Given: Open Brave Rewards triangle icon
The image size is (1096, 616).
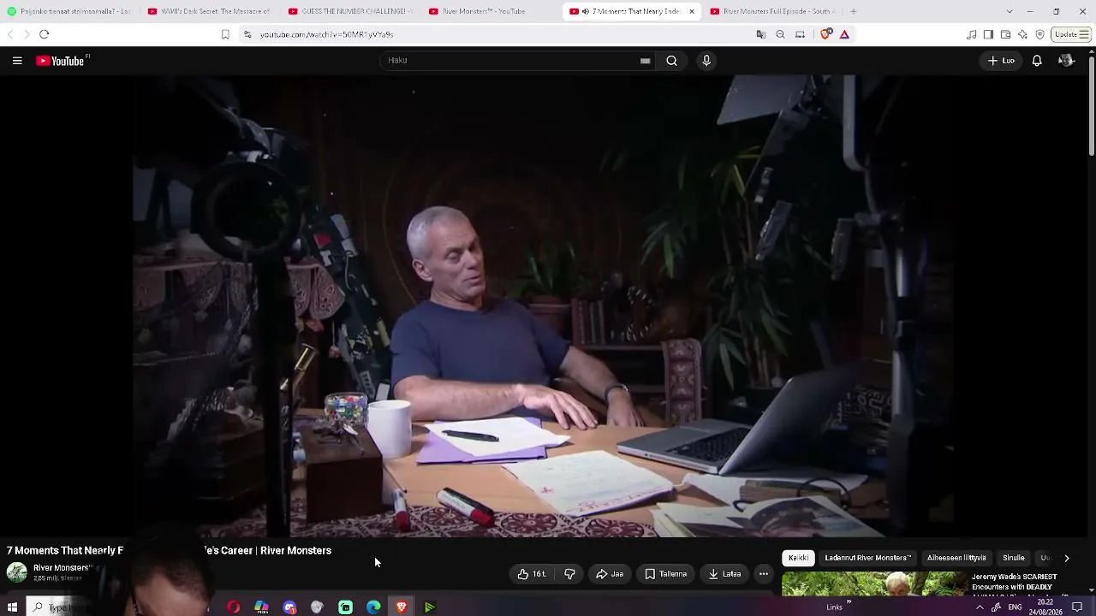Looking at the screenshot, I should [844, 34].
